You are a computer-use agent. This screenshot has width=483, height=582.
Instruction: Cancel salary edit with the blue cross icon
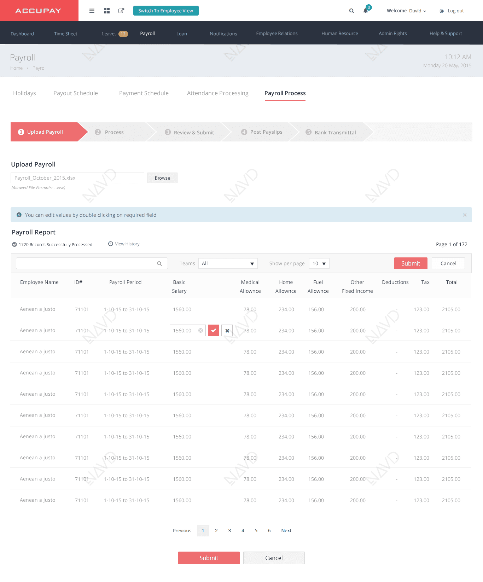coord(227,330)
